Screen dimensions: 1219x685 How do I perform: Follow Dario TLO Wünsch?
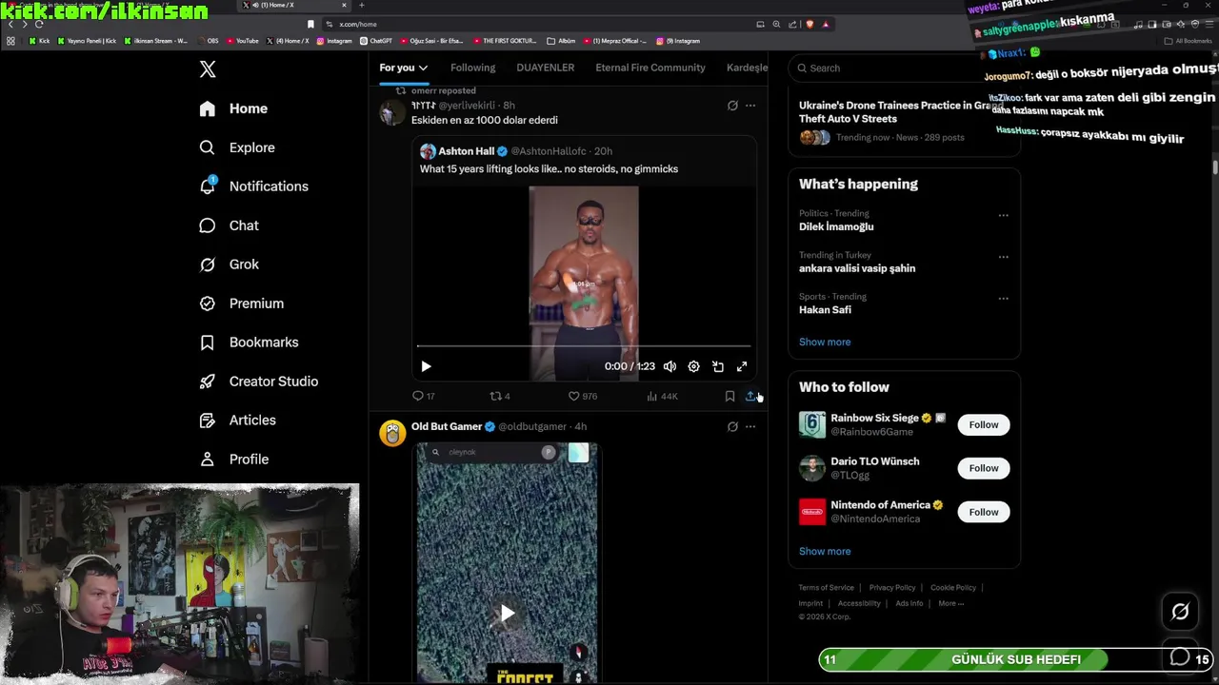point(984,468)
